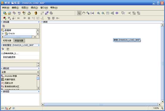165x111 pixels.
Task: Activate the hand pan tool
Action: point(84,13)
